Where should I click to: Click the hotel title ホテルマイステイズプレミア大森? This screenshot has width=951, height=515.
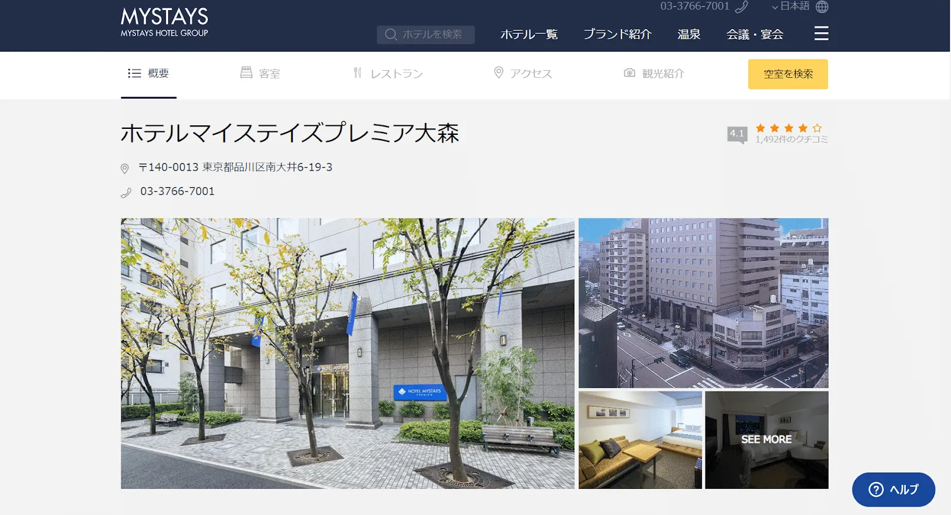click(x=290, y=133)
